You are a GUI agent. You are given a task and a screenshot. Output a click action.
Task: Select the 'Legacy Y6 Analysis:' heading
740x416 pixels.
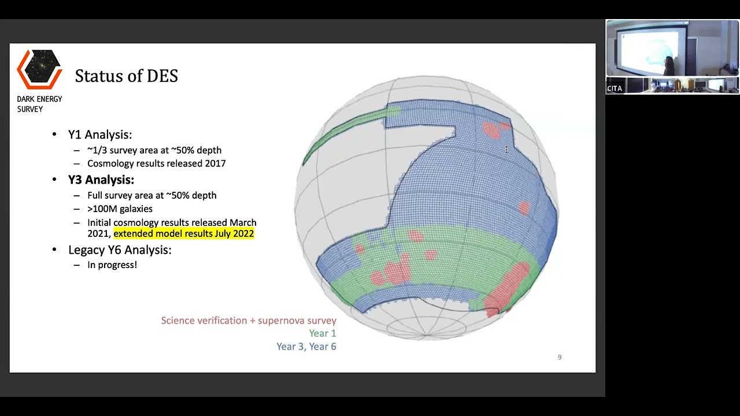(120, 250)
